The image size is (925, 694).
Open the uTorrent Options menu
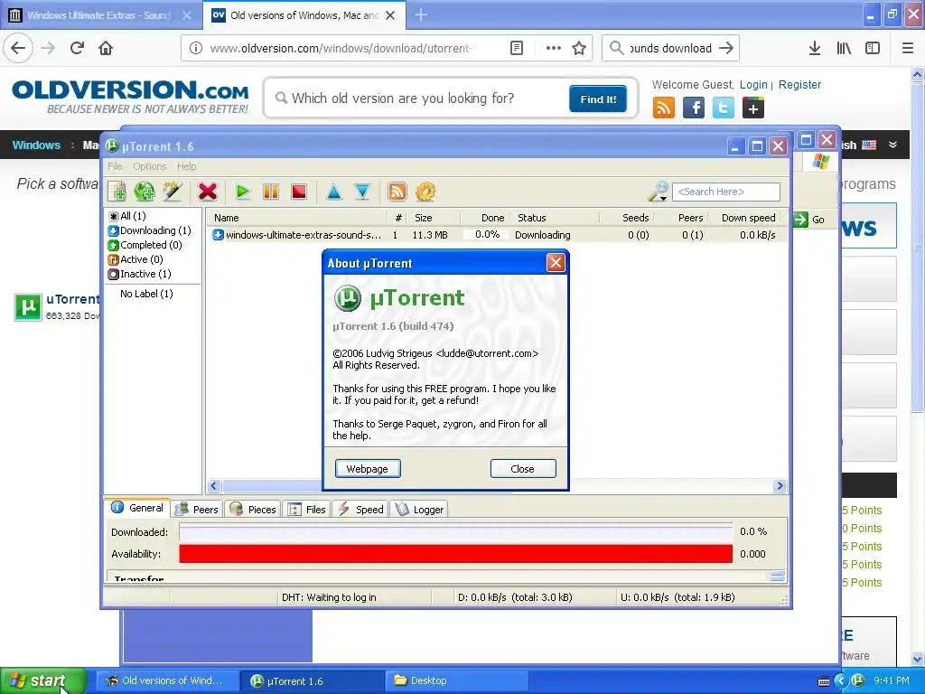tap(149, 166)
